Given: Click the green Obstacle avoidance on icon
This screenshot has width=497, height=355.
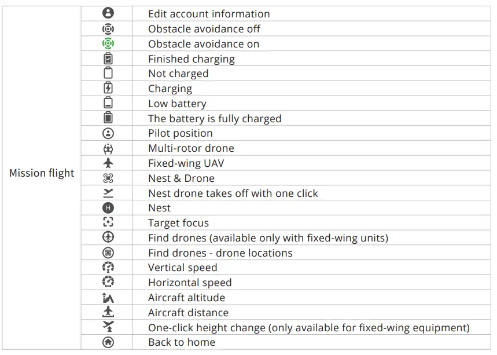Looking at the screenshot, I should (x=108, y=43).
